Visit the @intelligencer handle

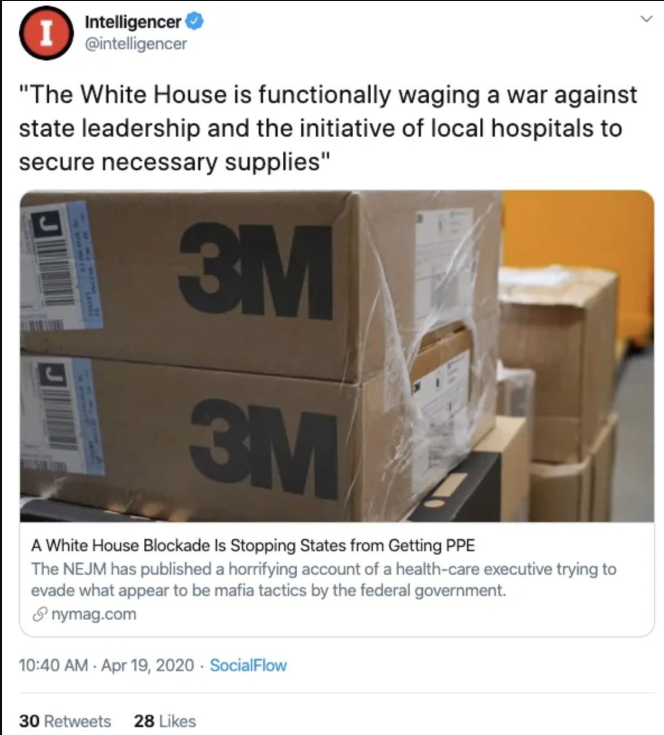[135, 44]
